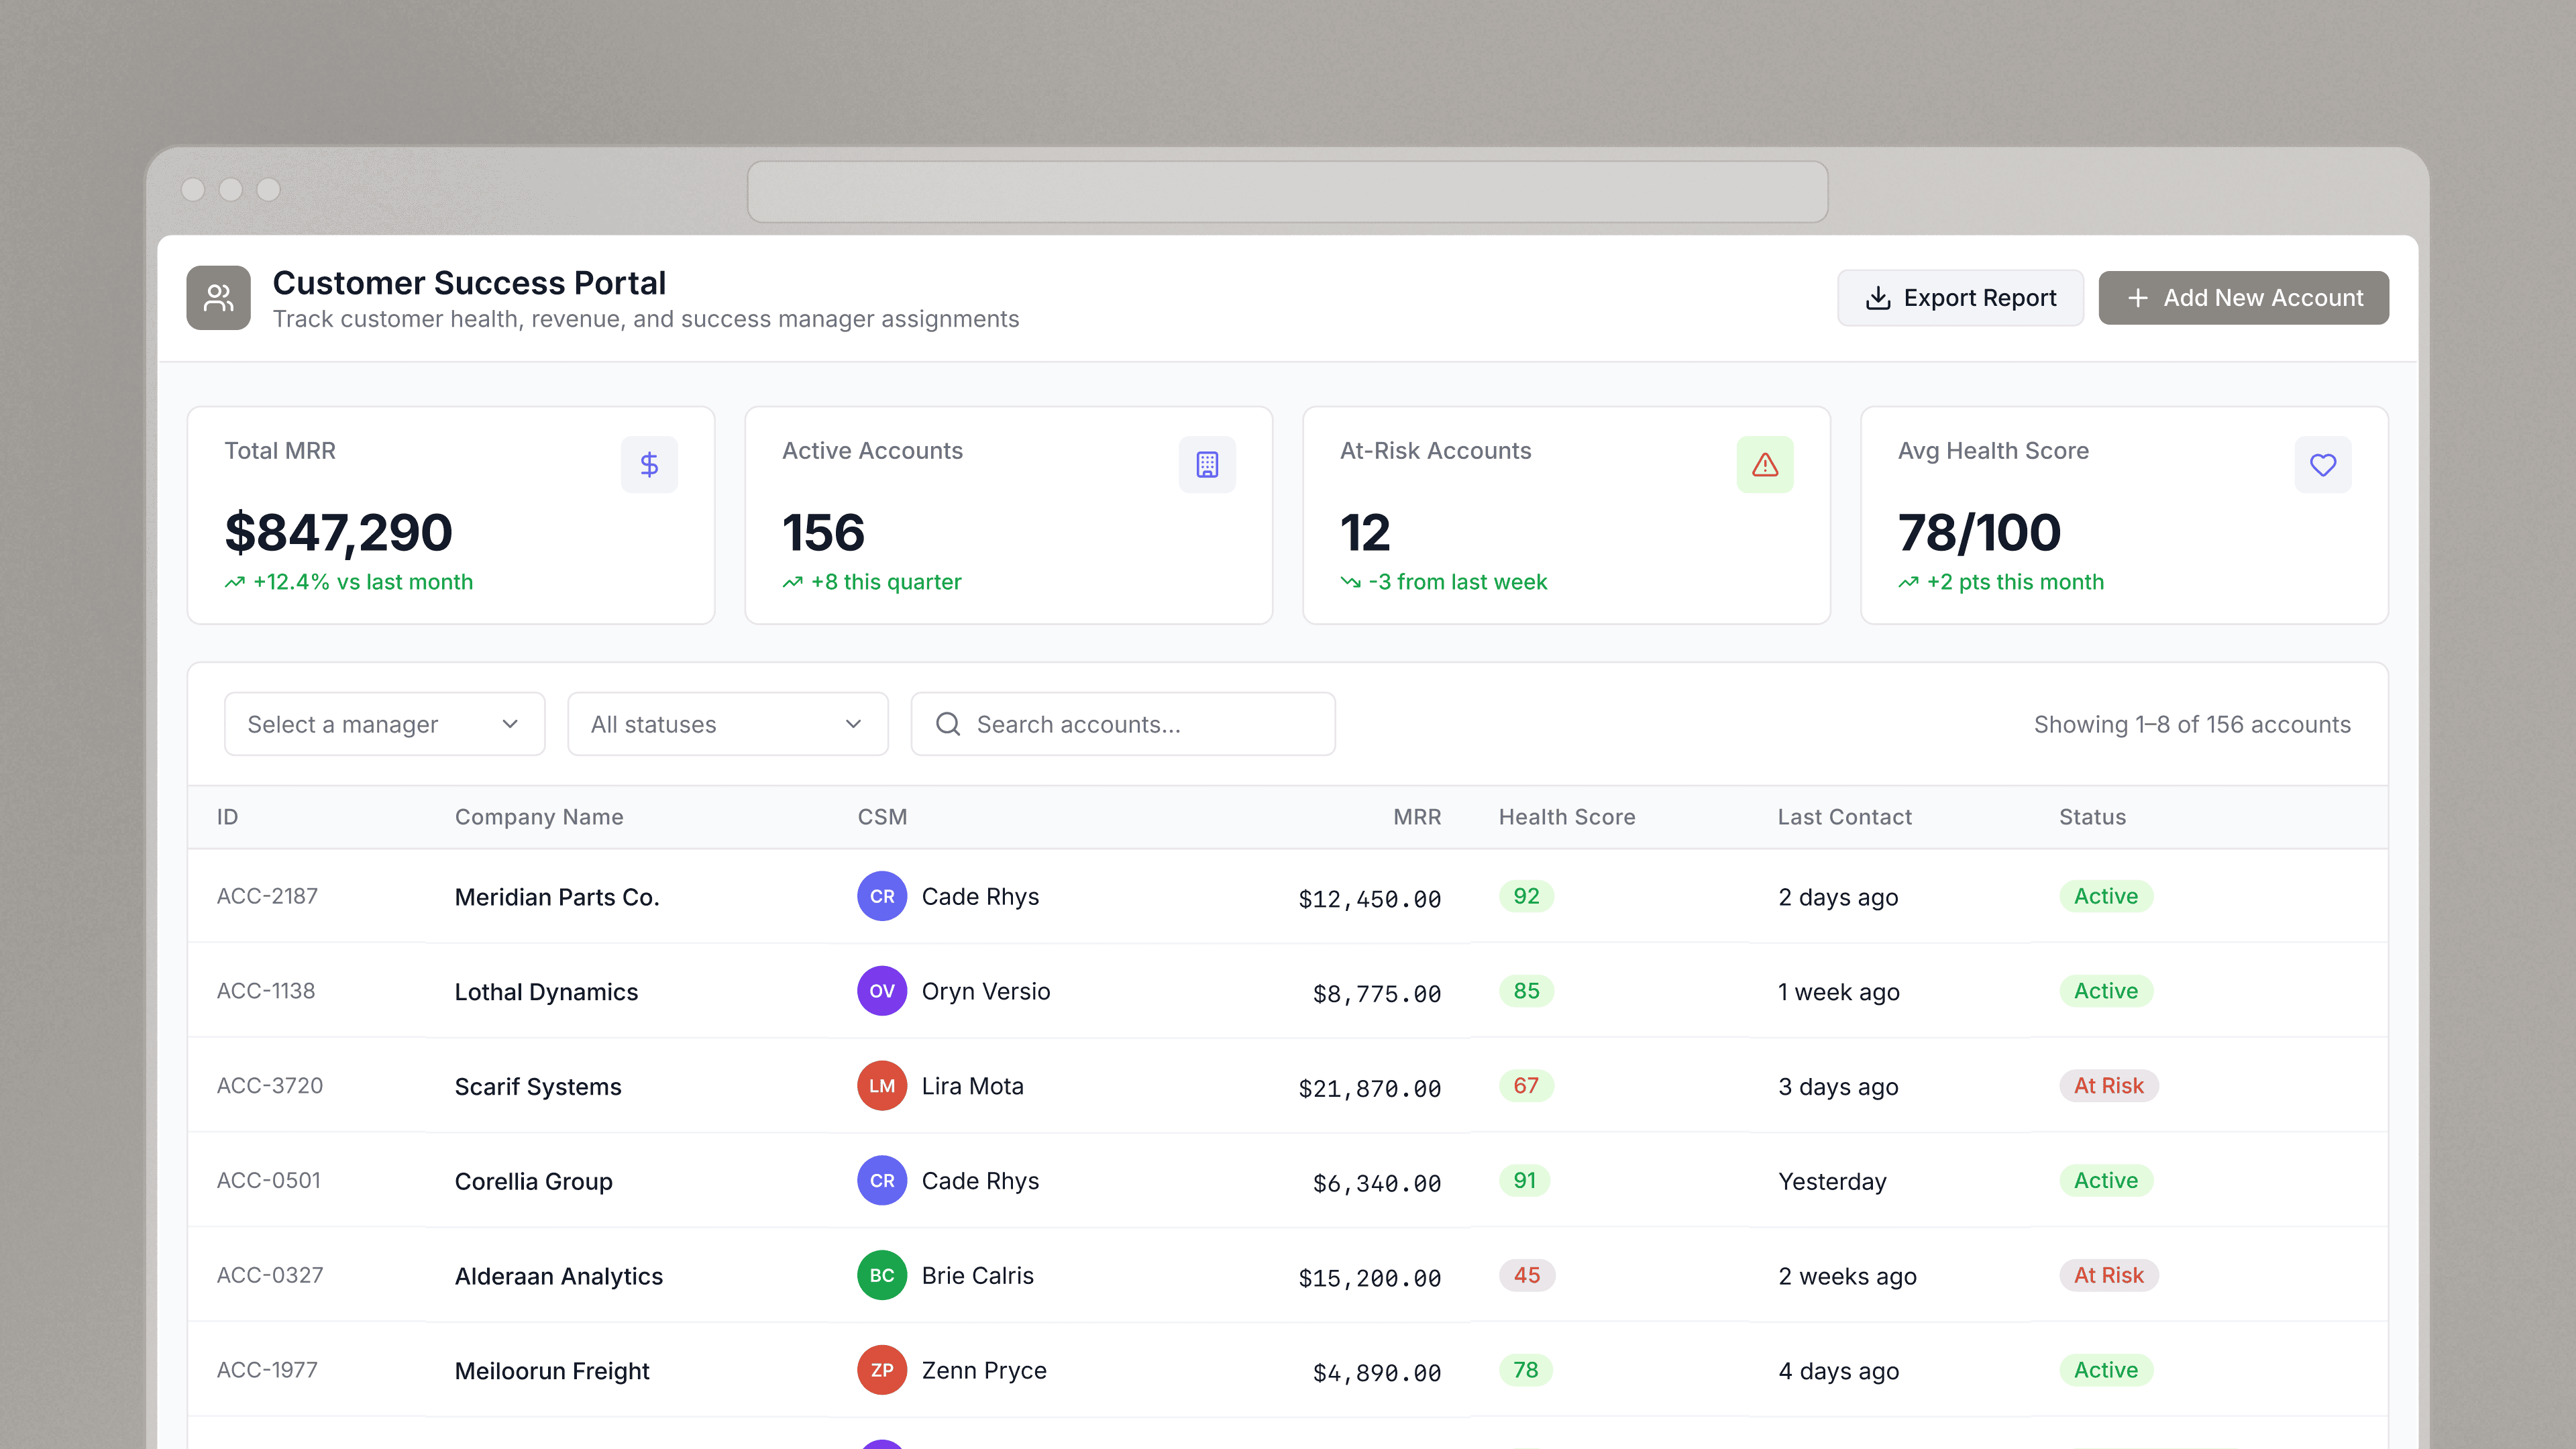This screenshot has height=1449, width=2576.
Task: Click BC avatar for Brie Calris
Action: coord(882,1275)
